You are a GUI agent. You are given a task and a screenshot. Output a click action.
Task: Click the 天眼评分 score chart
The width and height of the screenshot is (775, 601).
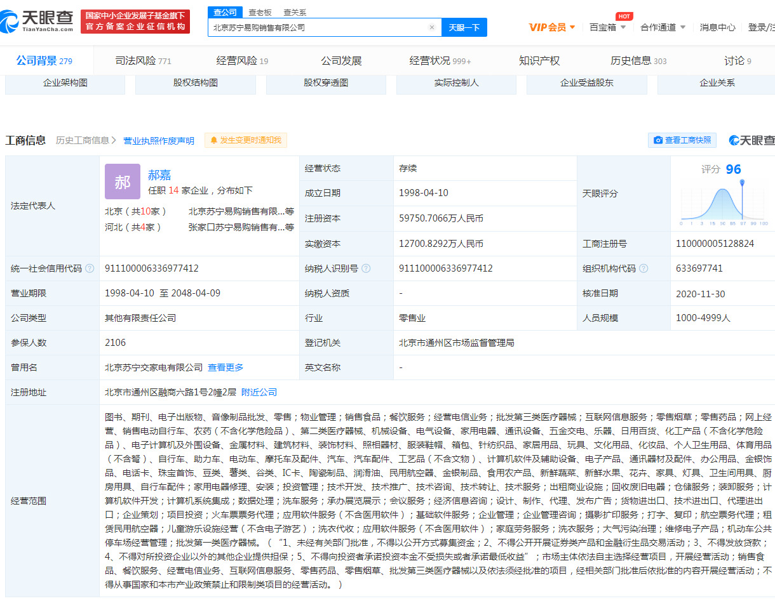tap(724, 202)
